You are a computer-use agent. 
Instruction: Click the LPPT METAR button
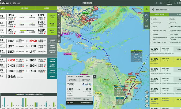[x=72, y=80]
